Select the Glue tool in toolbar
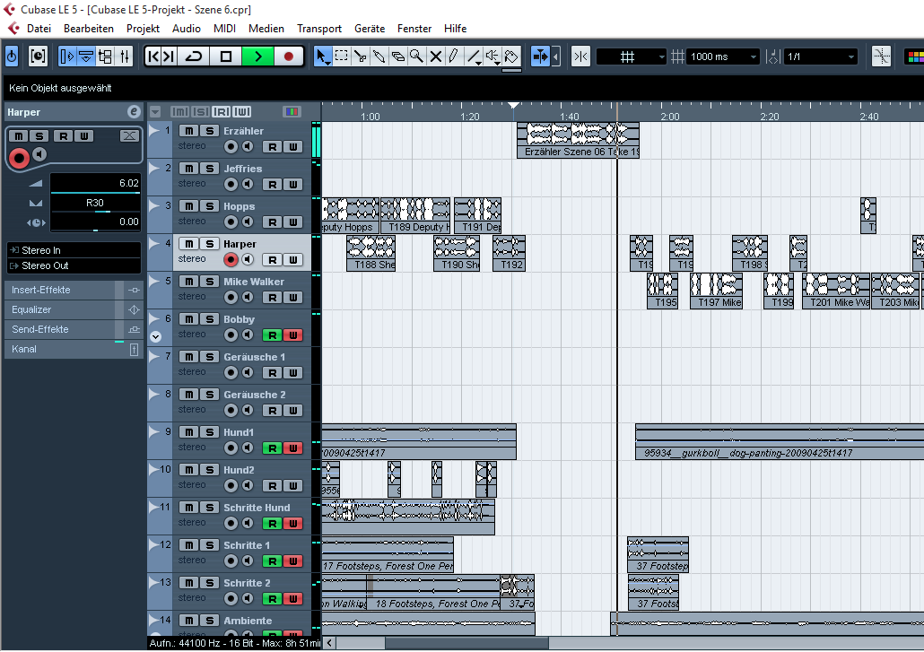Screen dimensions: 924x652 (x=379, y=57)
